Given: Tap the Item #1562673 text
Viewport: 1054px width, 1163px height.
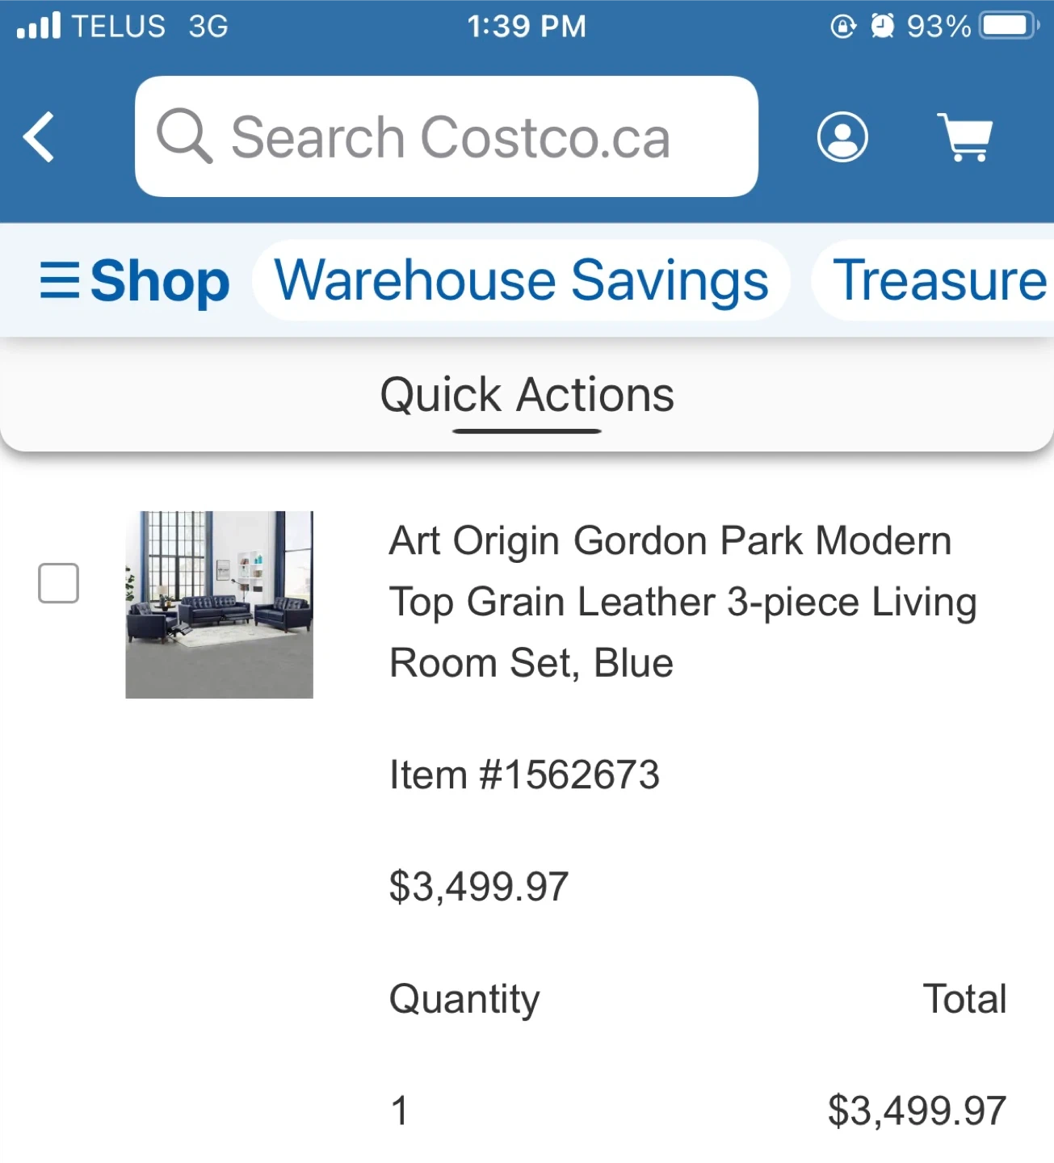Looking at the screenshot, I should [524, 775].
